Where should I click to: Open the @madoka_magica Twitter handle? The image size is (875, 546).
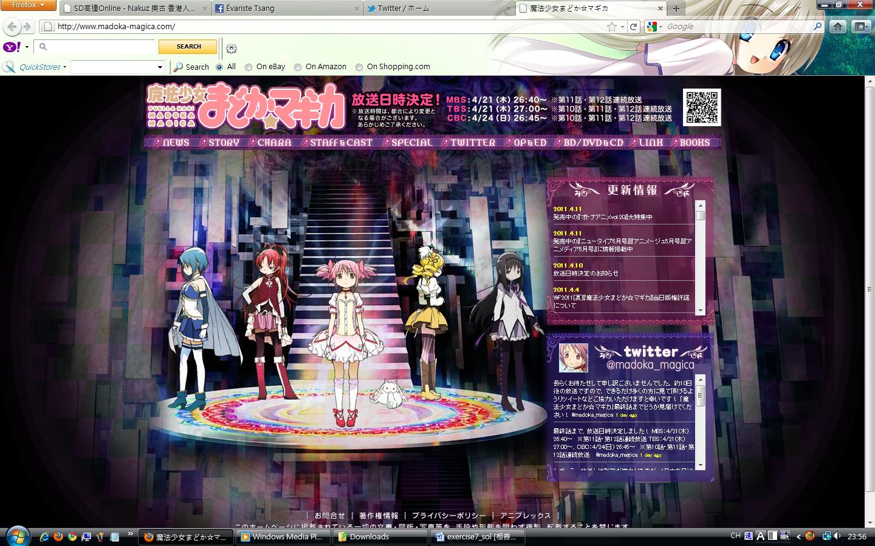(650, 365)
